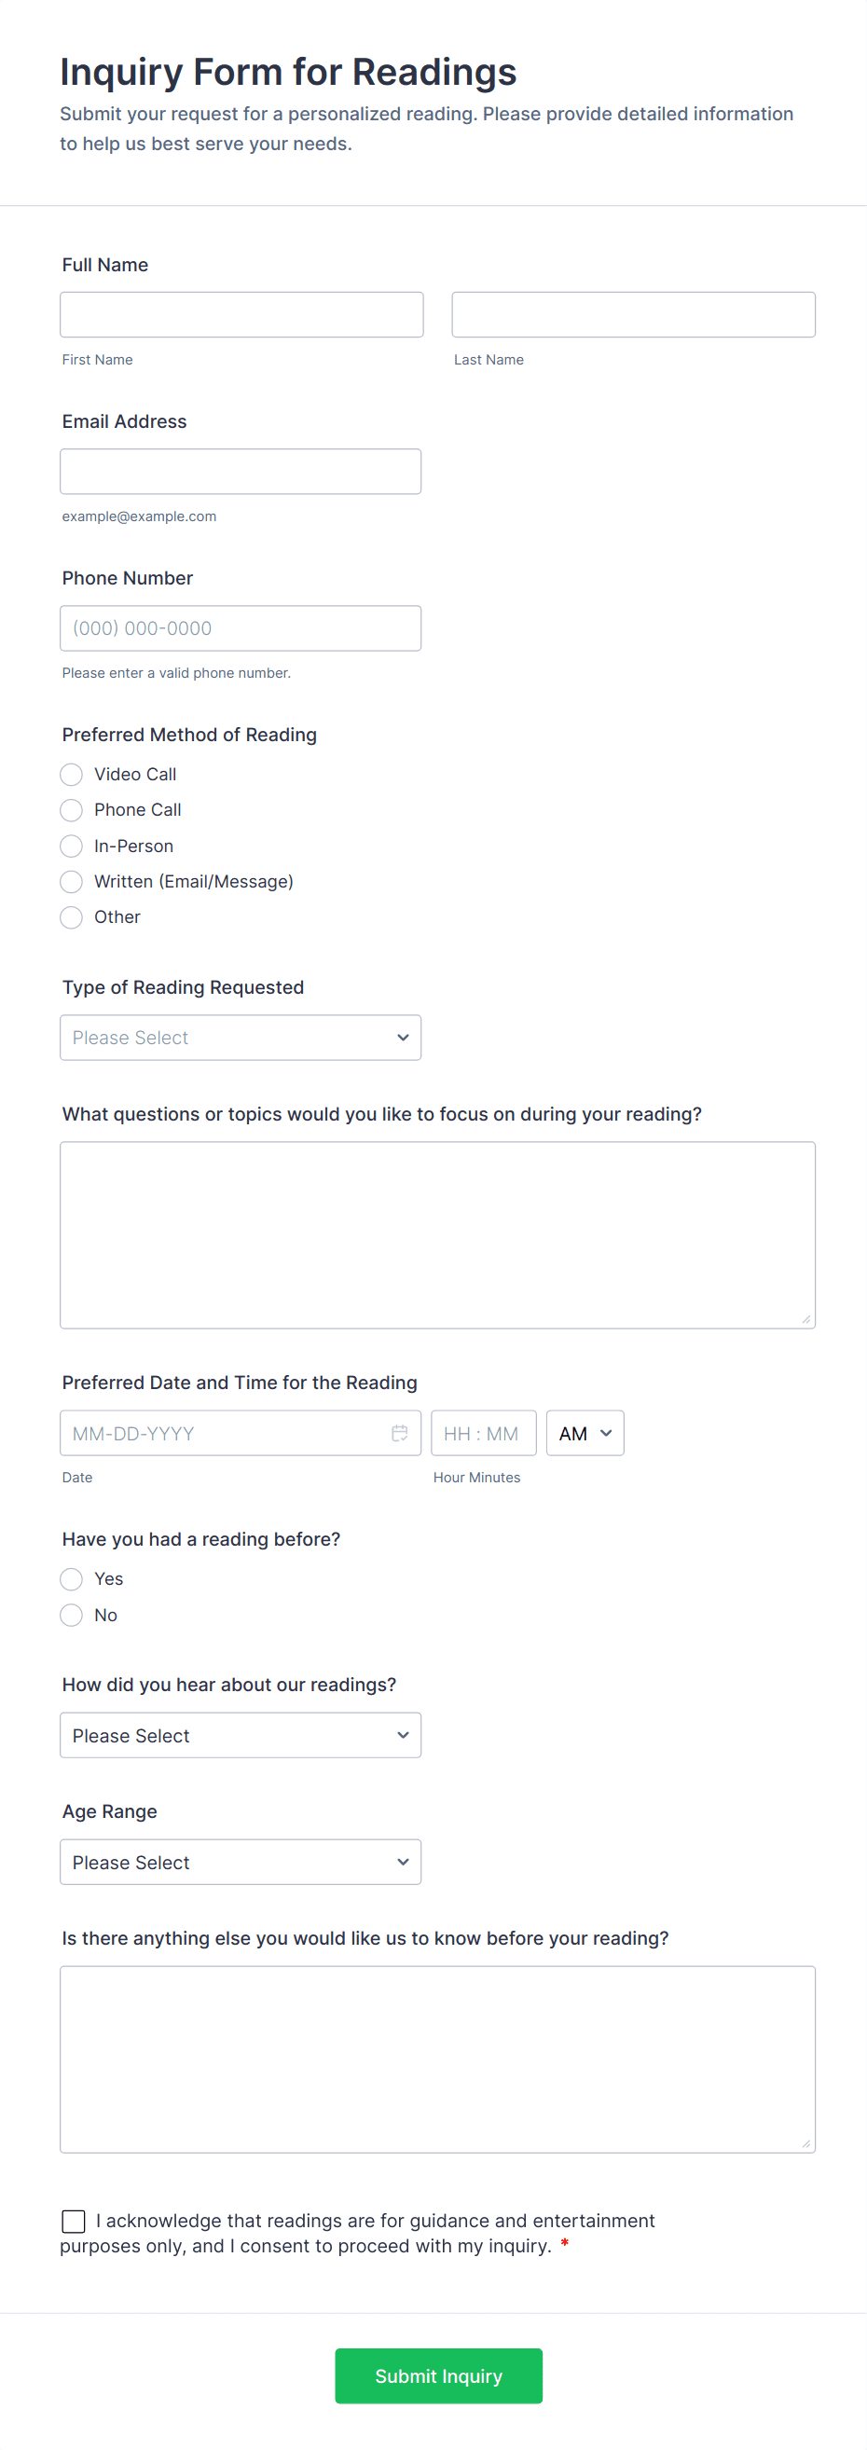Expand the AM/PM time selector
The image size is (867, 2450).
(585, 1432)
